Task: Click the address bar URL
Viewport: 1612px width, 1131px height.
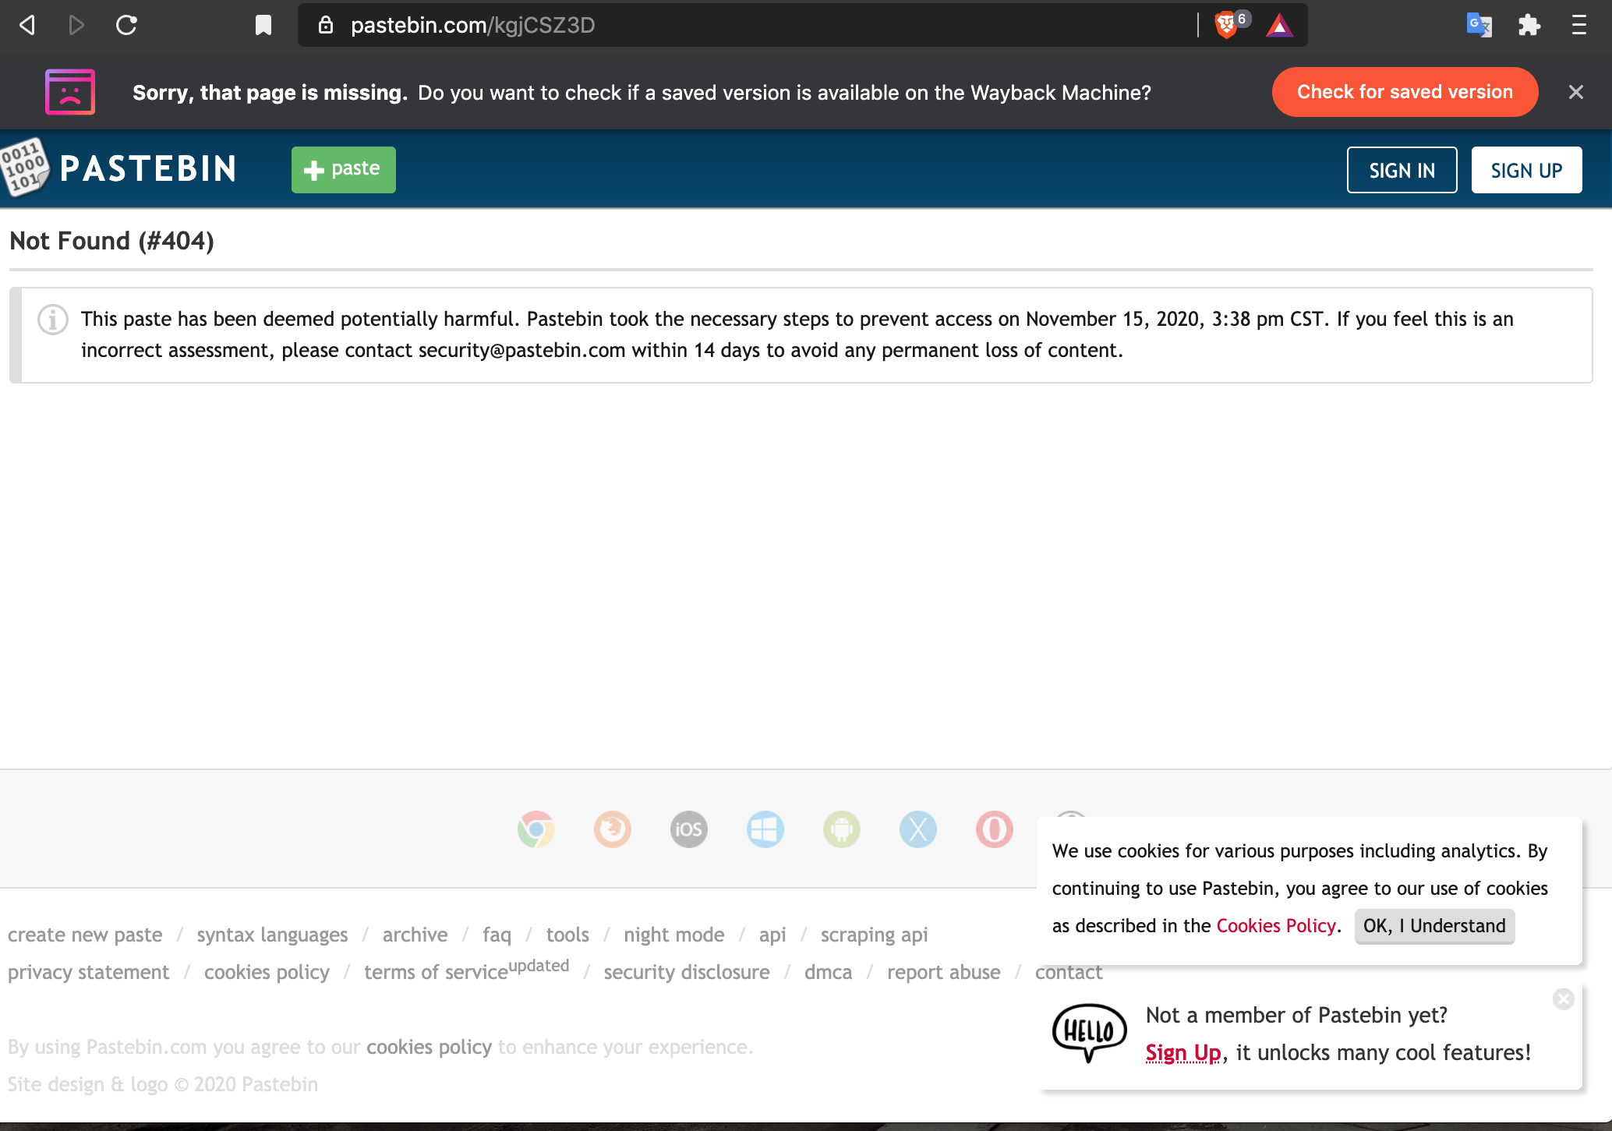Action: pos(472,25)
